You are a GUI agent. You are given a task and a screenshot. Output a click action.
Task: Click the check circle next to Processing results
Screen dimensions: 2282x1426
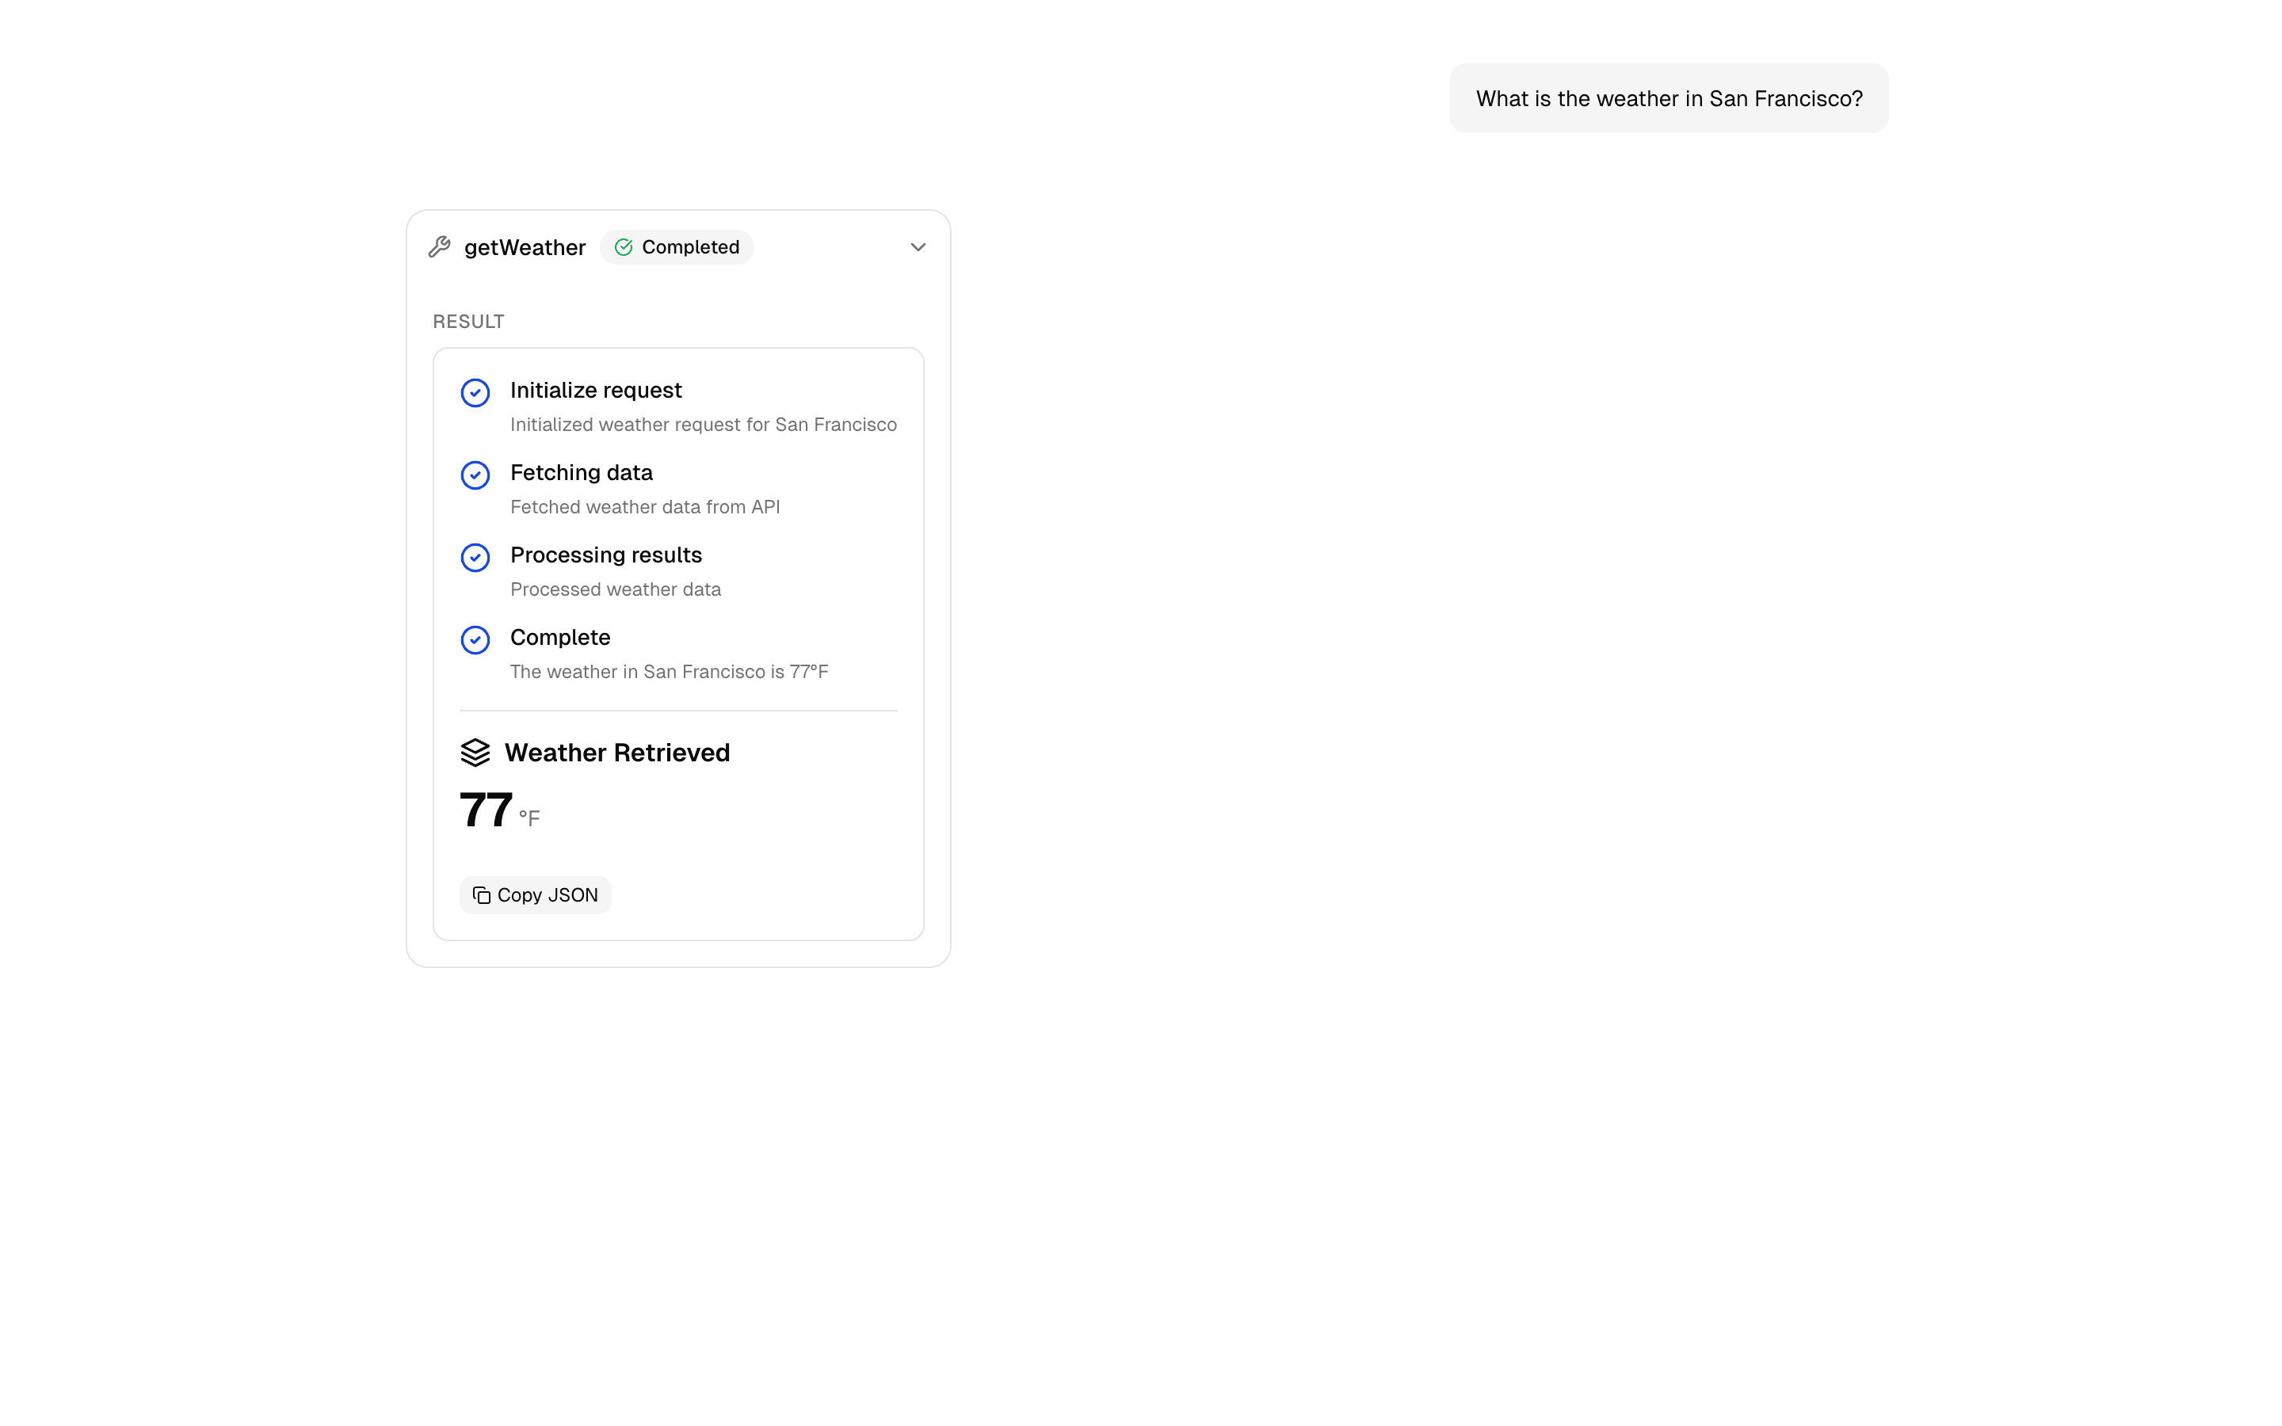click(475, 558)
